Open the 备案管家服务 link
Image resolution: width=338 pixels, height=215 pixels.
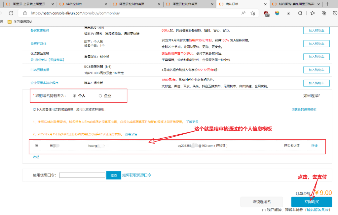tap(40, 30)
